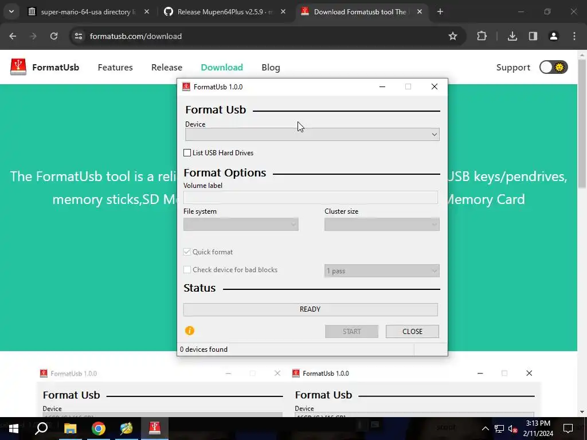Reload the formatusb.com page
This screenshot has height=440, width=587.
click(x=54, y=36)
